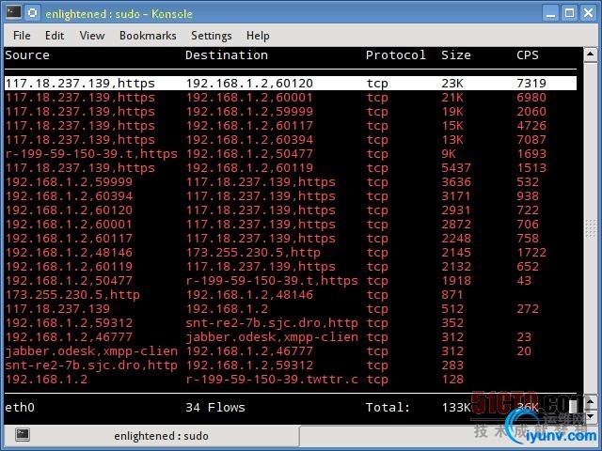Viewport: 602px width, 451px height.
Task: Open the File menu
Action: pyautogui.click(x=22, y=36)
